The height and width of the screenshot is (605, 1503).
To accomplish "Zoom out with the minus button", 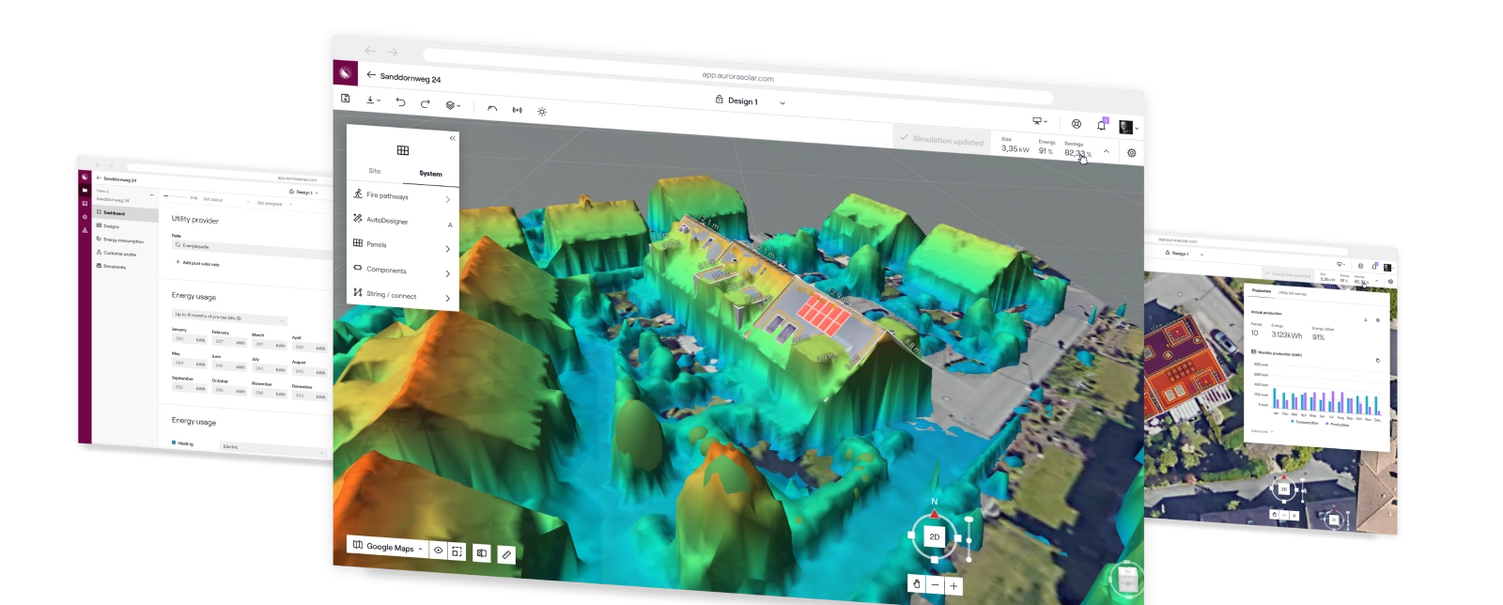I will point(935,584).
